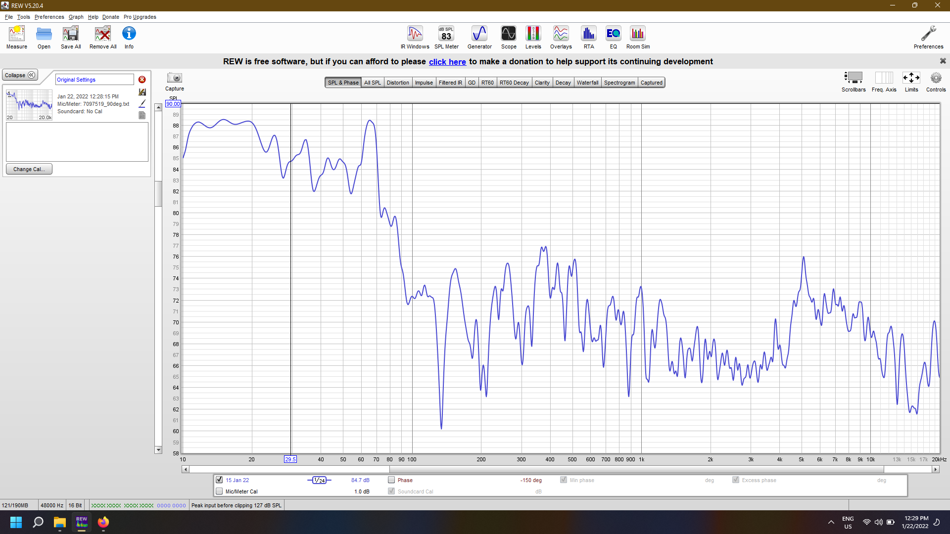Viewport: 950px width, 534px height.
Task: Select the measurement thumbnail graph
Action: pos(29,105)
